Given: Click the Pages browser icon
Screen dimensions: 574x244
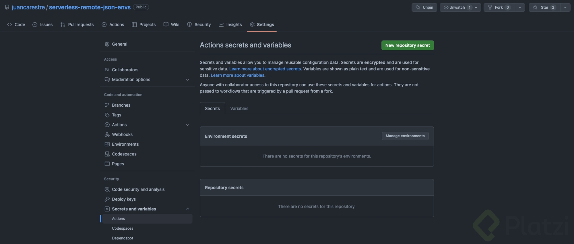Looking at the screenshot, I should [107, 164].
